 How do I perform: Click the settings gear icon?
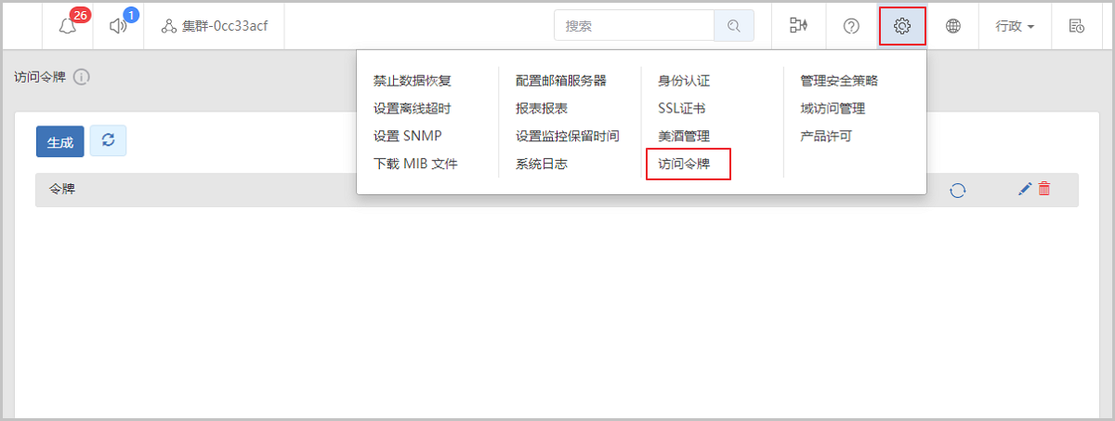[901, 26]
